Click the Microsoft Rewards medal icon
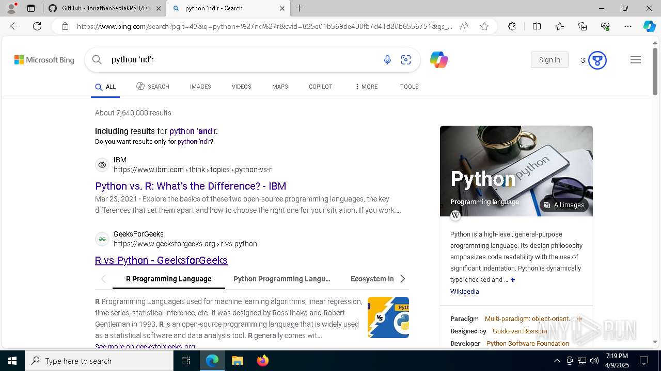Screen dimensions: 661x371 pyautogui.click(x=597, y=60)
